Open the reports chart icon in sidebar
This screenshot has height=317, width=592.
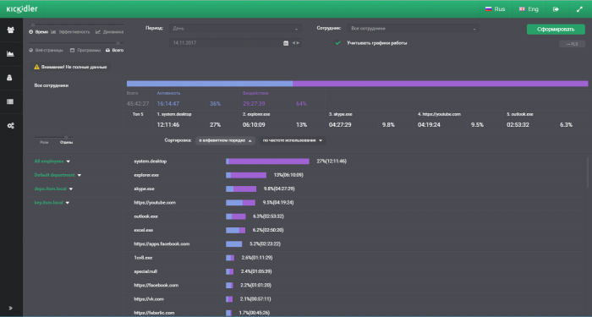pyautogui.click(x=10, y=54)
